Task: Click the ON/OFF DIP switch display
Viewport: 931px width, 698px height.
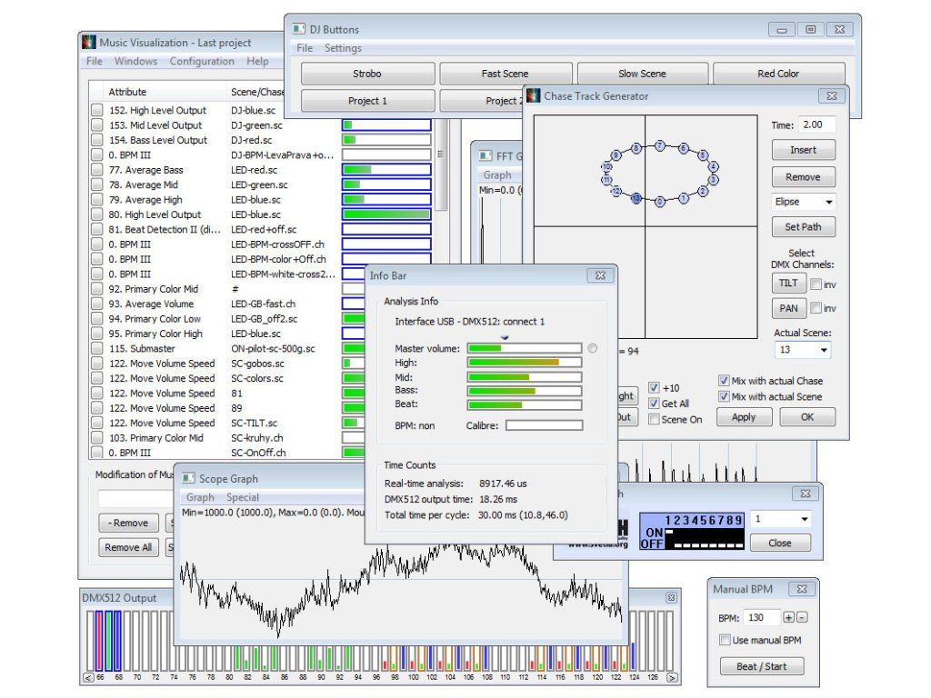Action: pos(692,531)
